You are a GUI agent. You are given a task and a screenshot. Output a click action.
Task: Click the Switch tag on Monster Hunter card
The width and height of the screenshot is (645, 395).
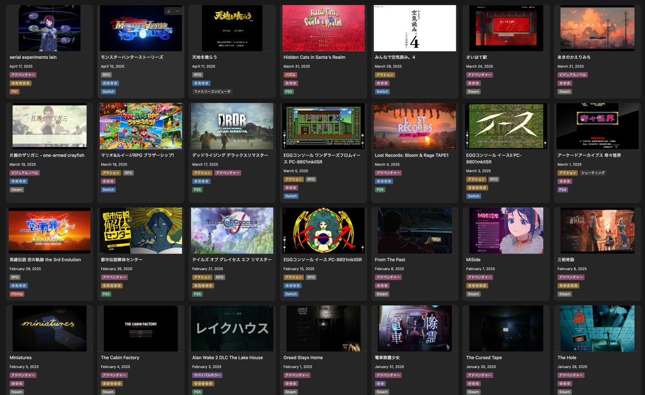pos(109,92)
